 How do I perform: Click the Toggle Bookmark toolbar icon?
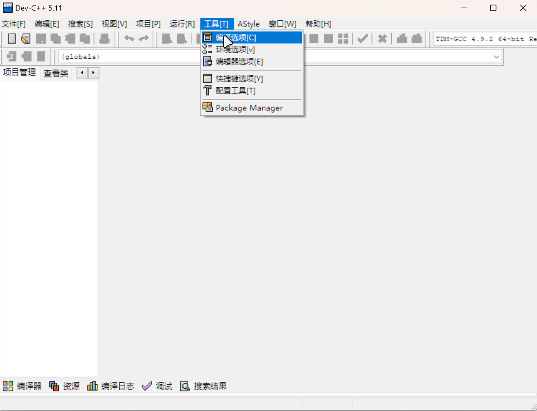(x=27, y=56)
